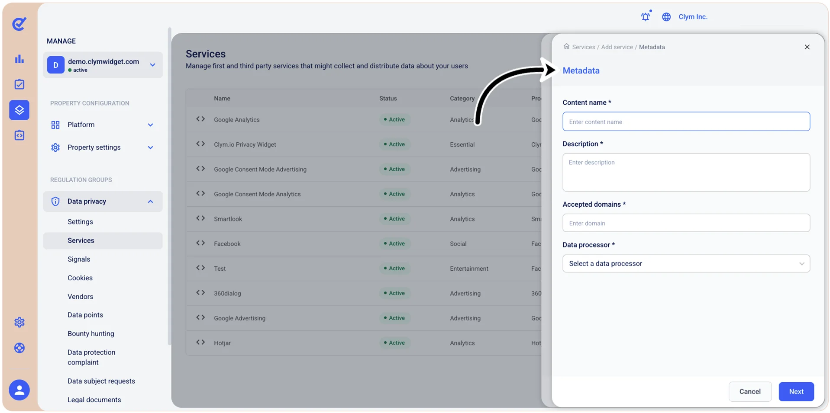Click code icon beside Google Analytics
830x413 pixels.
point(200,119)
